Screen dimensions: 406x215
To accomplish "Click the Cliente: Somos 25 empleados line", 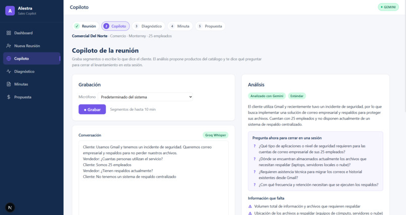I will (107, 165).
